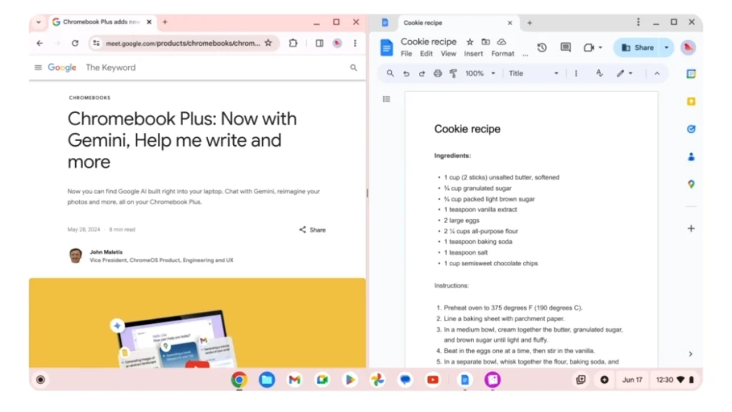Expand the zoom 100% dropdown
The height and width of the screenshot is (412, 732).
(x=493, y=74)
